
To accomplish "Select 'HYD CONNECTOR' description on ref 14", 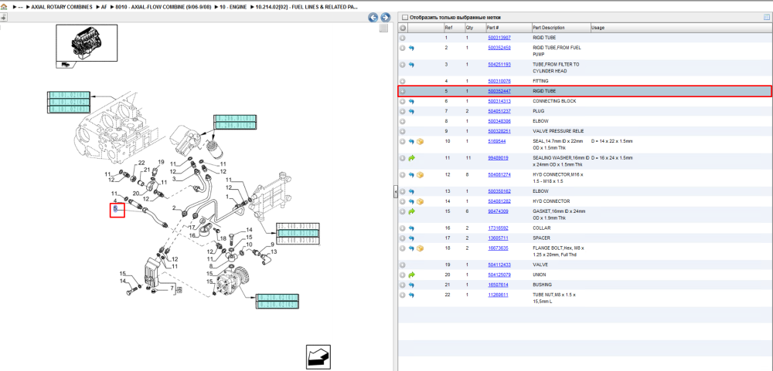I will pos(551,201).
